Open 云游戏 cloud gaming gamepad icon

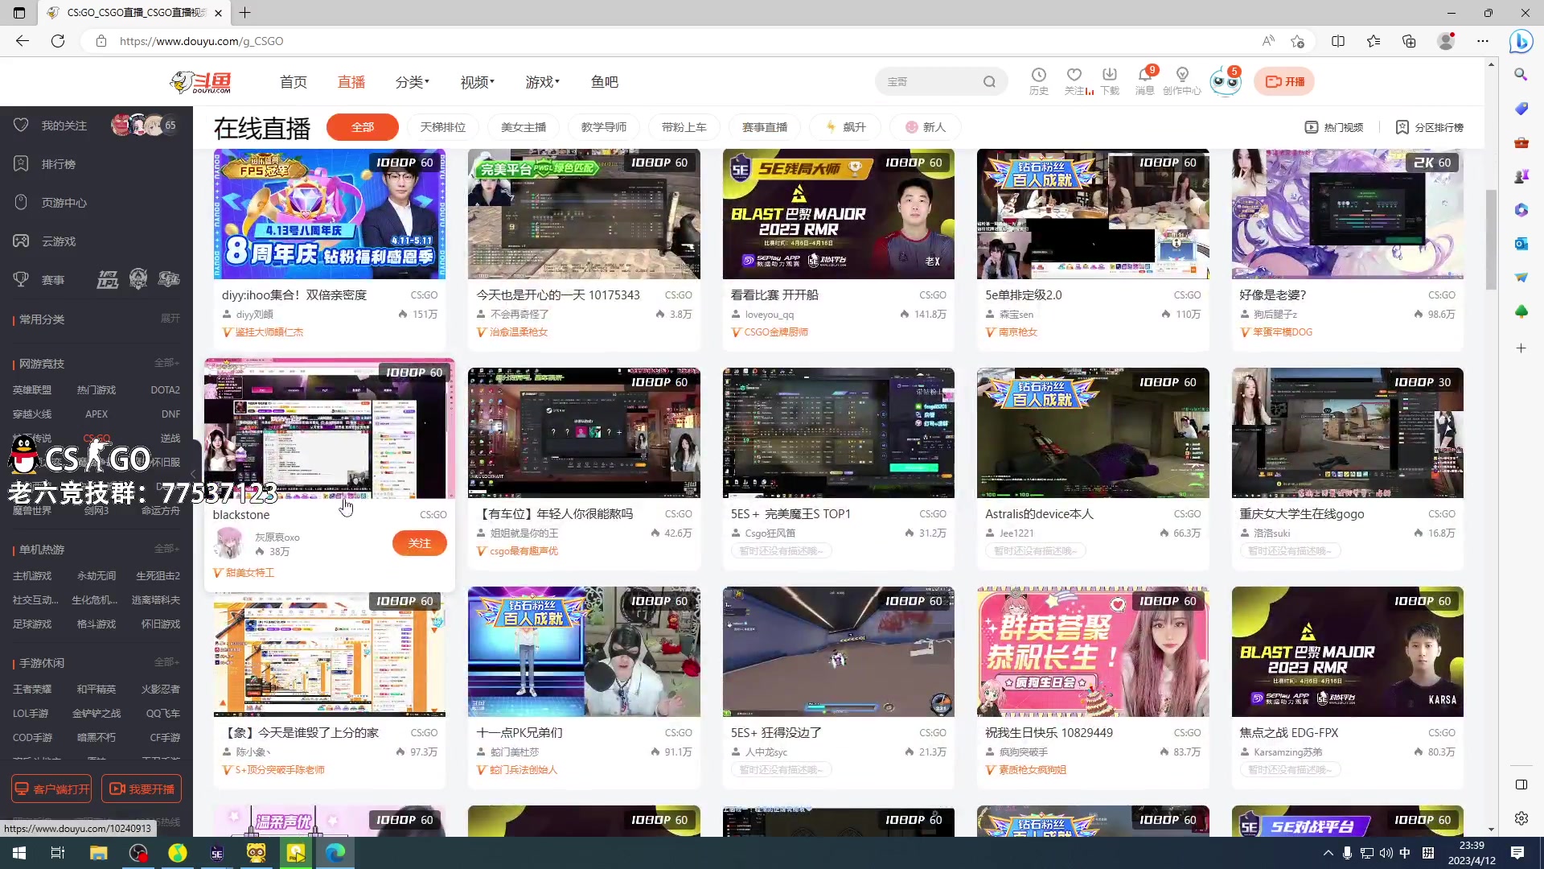[21, 241]
